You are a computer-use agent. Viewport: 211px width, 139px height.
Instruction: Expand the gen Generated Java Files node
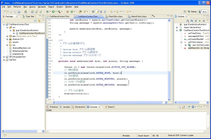pos(7,36)
